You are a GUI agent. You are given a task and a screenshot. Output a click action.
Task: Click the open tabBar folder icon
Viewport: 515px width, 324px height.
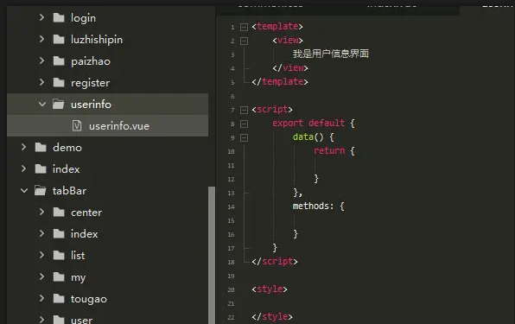click(41, 191)
